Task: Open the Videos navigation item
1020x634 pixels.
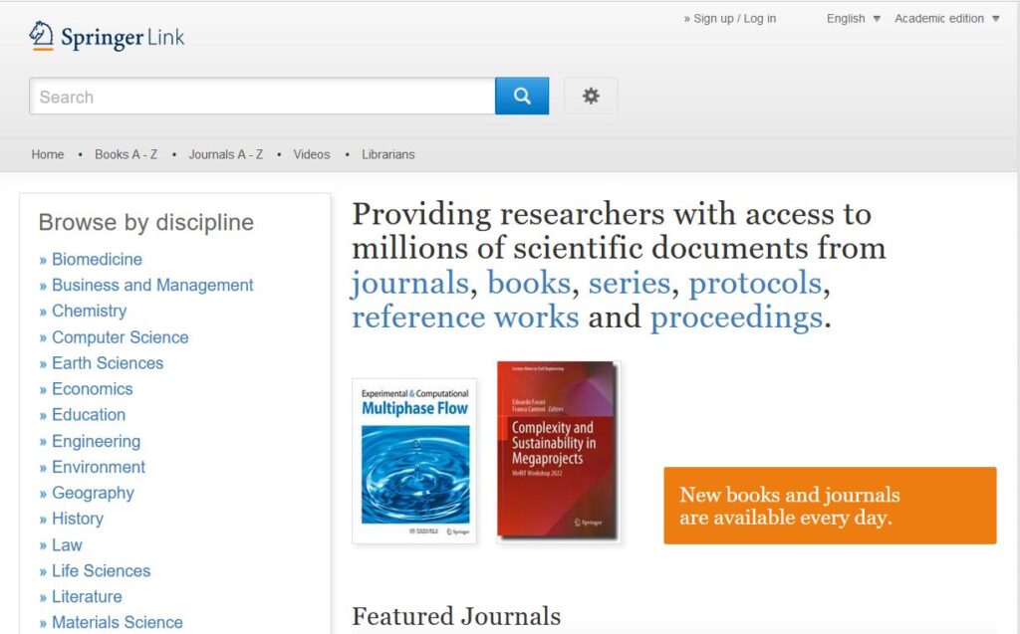Action: [312, 154]
